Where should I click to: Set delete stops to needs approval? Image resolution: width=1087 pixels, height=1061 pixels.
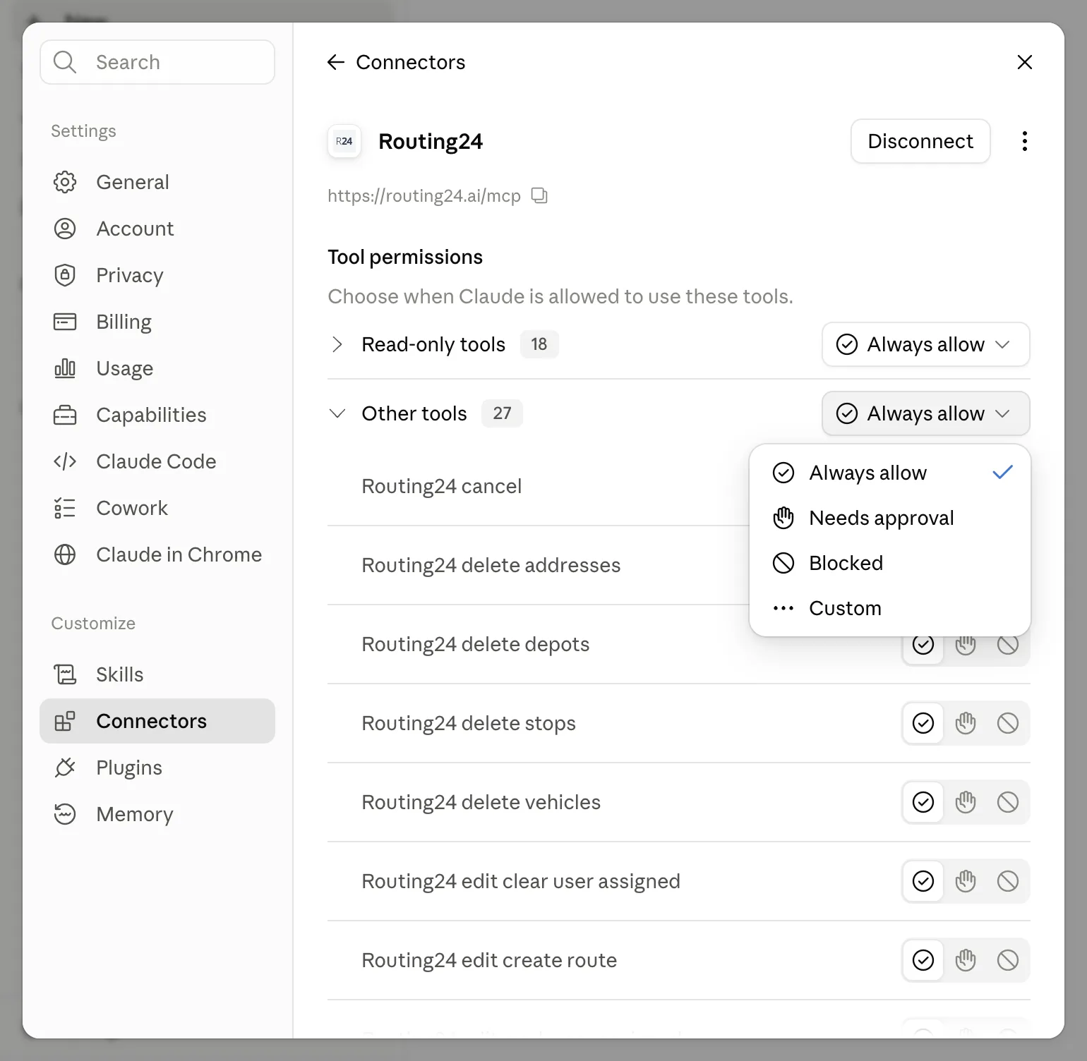tap(966, 723)
